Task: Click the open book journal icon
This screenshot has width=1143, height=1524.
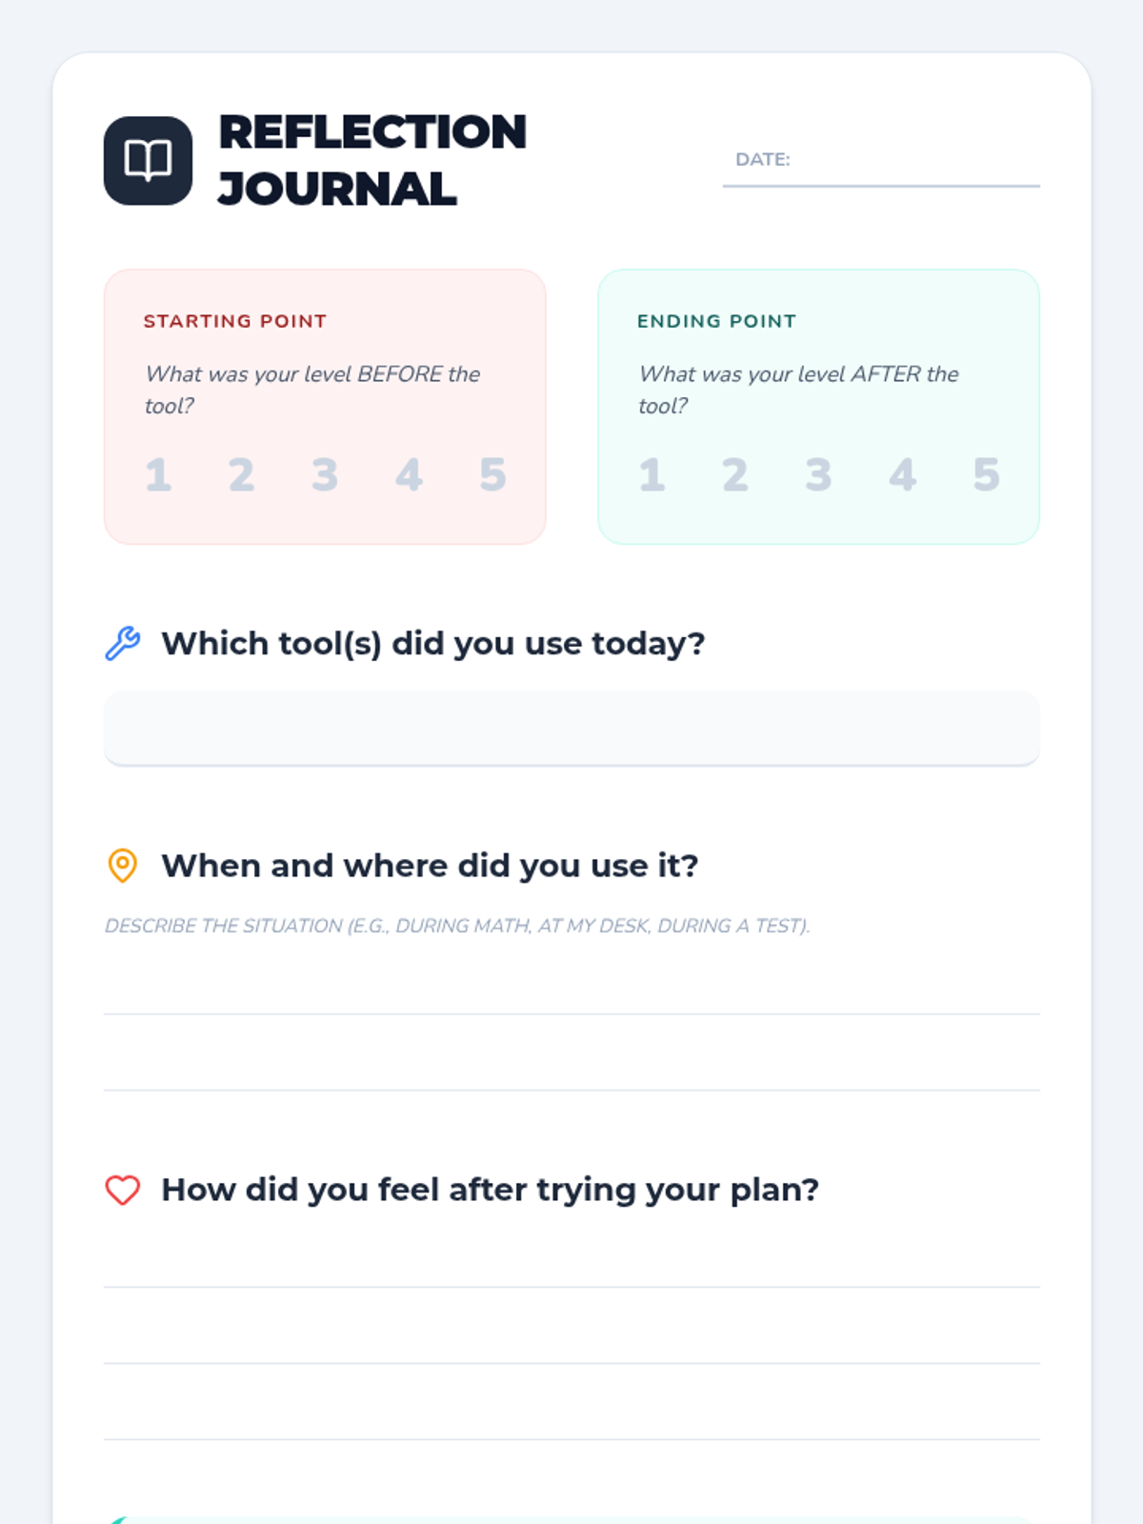Action: 148,160
